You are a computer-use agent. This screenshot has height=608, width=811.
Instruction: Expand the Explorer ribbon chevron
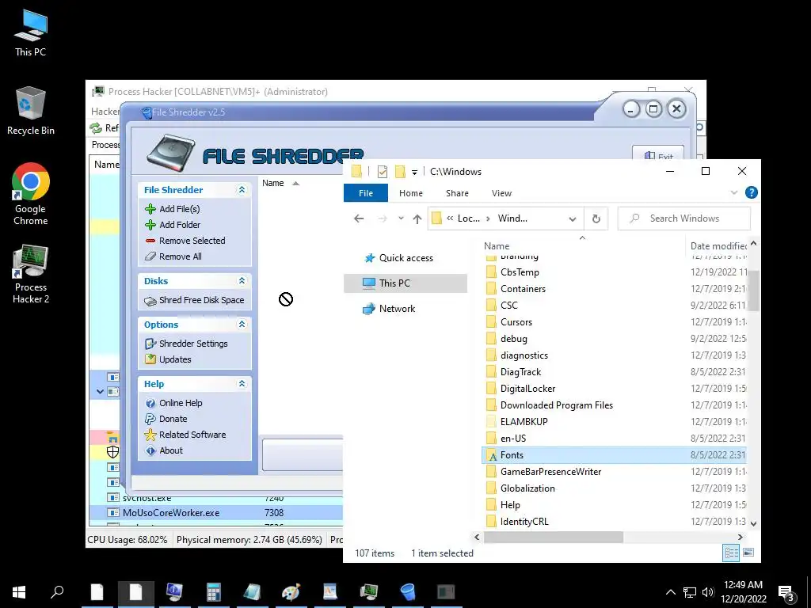click(733, 193)
